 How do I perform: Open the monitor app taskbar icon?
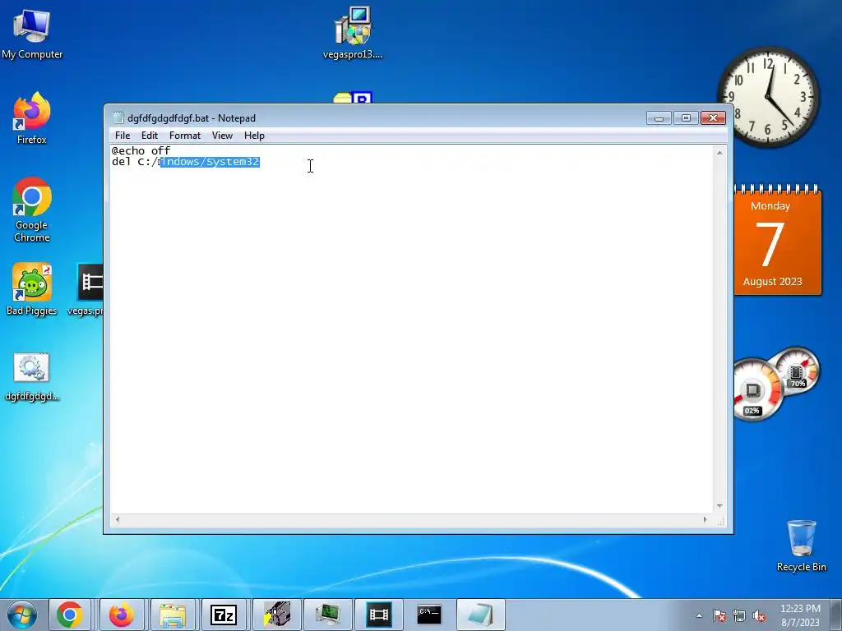tap(327, 615)
